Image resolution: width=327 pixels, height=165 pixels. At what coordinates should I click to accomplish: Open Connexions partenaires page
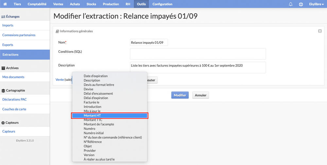(x=25, y=35)
